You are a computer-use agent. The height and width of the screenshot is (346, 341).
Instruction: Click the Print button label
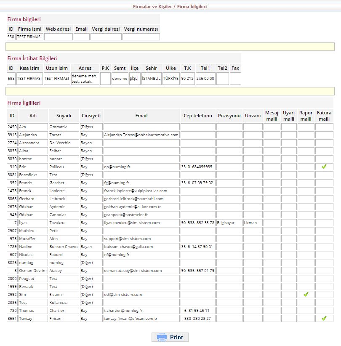176,337
